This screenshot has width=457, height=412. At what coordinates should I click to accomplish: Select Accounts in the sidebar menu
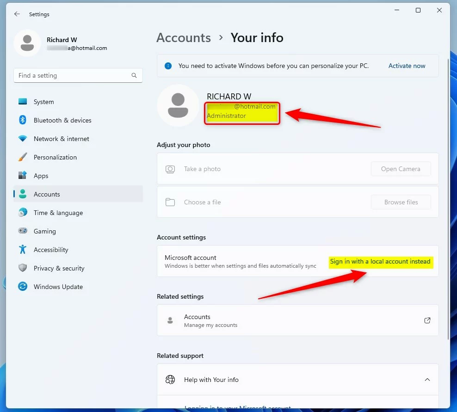[x=47, y=194]
